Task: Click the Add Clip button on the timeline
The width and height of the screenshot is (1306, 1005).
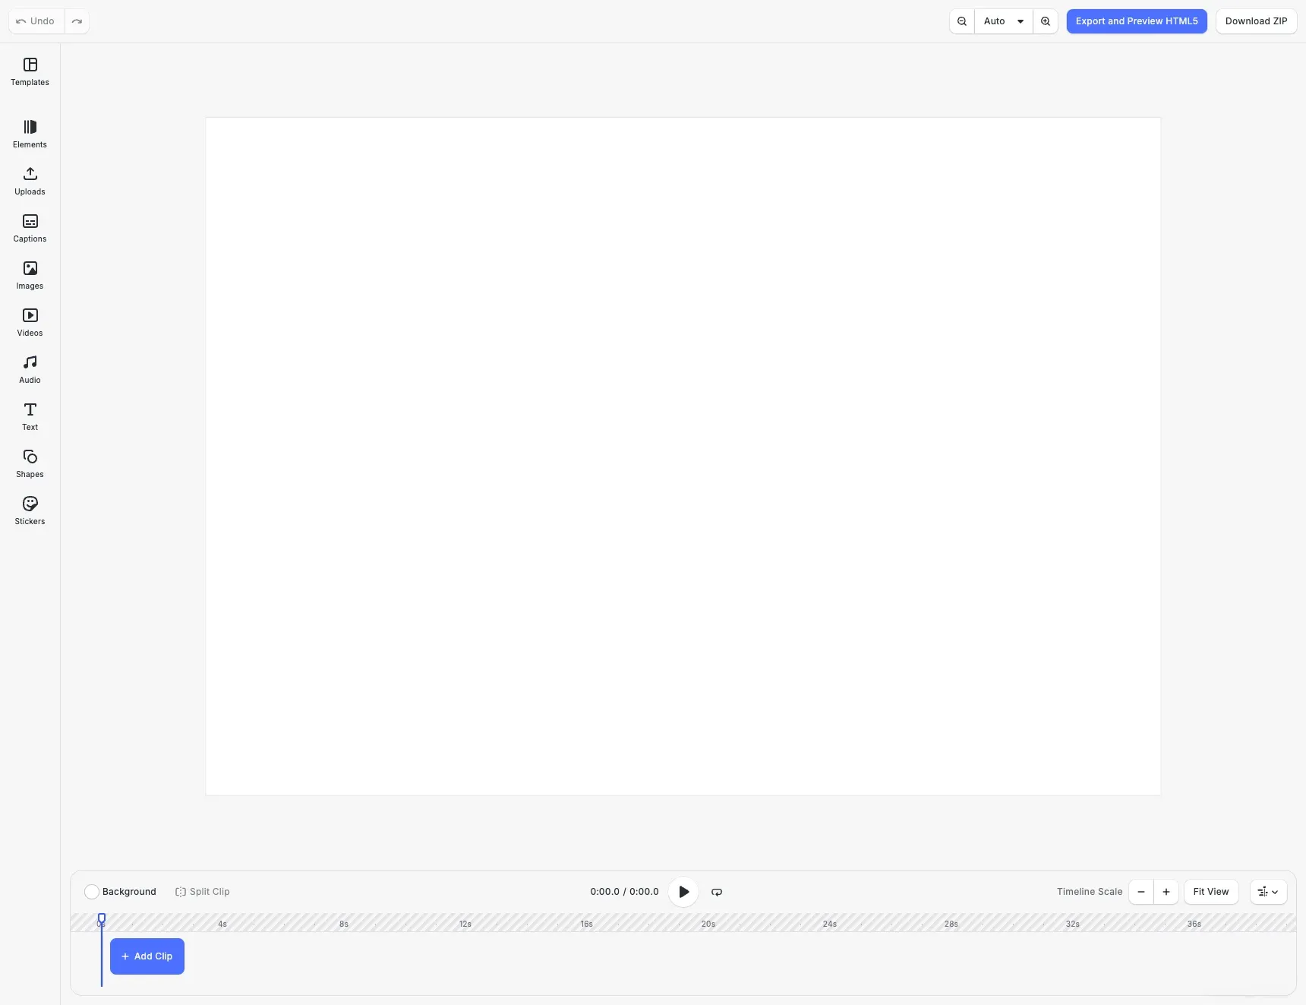Action: (x=147, y=956)
